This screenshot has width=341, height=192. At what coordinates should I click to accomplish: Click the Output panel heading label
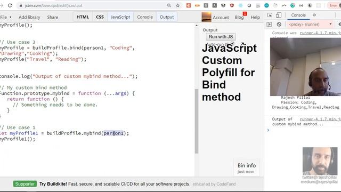(x=210, y=30)
